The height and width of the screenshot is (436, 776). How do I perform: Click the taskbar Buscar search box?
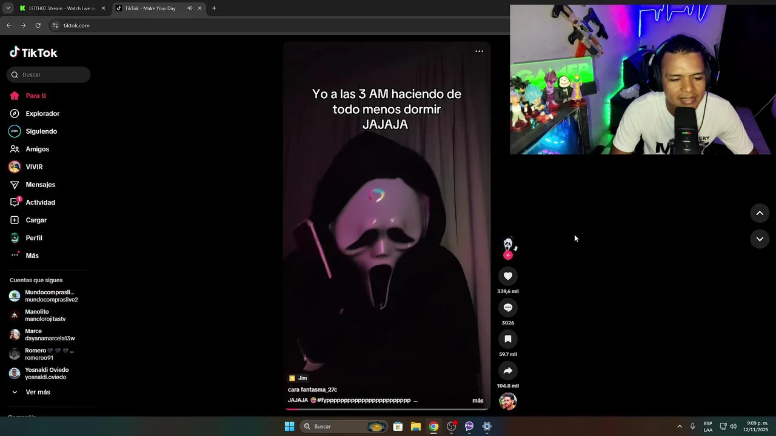tap(345, 426)
